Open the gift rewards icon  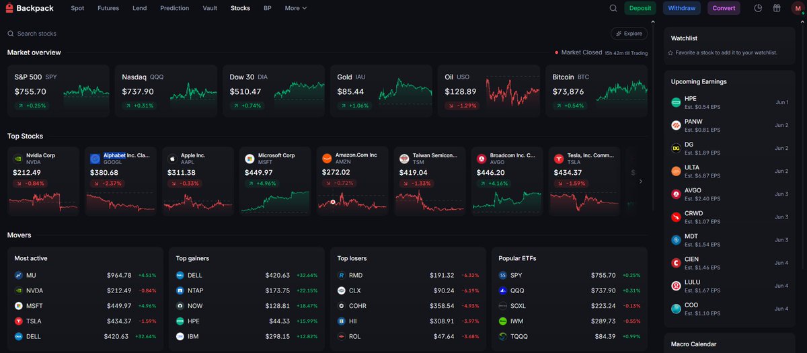(x=777, y=8)
